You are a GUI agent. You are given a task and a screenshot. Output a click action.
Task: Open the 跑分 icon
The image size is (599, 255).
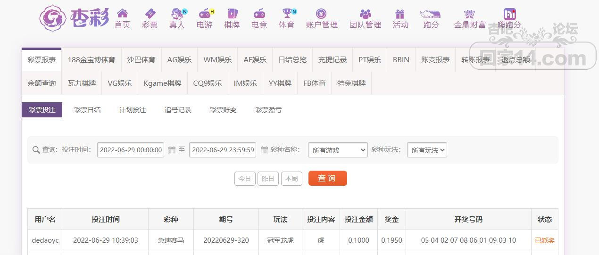coord(430,14)
